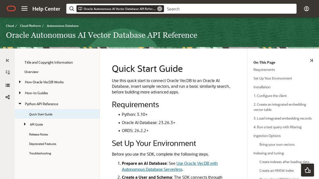
Task: Jump to Indexing and tuning
Action: pyautogui.click(x=269, y=153)
